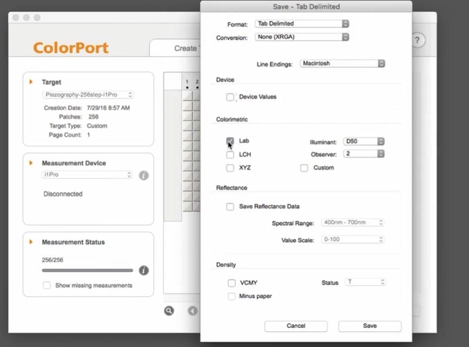Collapse the Measurement Device panel triangle

pyautogui.click(x=31, y=163)
